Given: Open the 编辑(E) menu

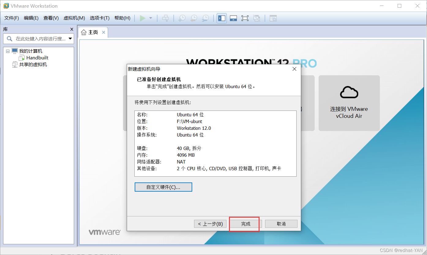Looking at the screenshot, I should [x=31, y=18].
